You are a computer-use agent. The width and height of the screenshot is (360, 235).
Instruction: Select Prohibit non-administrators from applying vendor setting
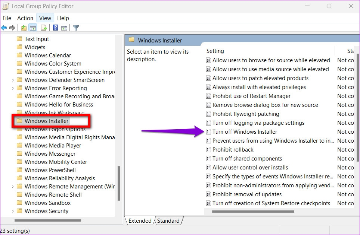tap(273, 185)
